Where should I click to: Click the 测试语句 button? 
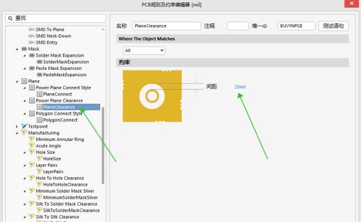(x=334, y=26)
